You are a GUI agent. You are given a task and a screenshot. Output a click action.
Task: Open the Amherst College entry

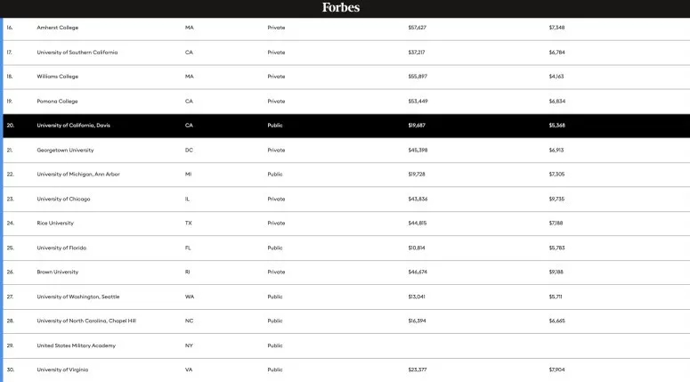[58, 28]
